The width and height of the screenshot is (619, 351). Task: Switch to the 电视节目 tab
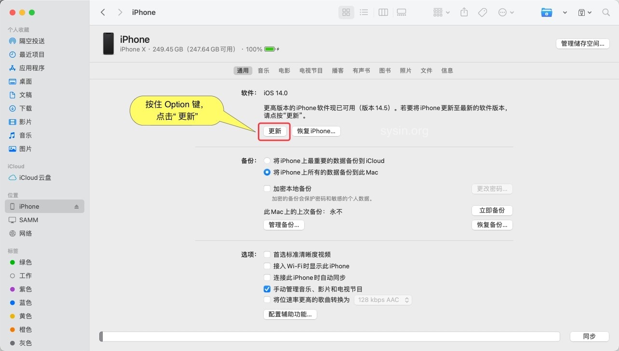[311, 71]
